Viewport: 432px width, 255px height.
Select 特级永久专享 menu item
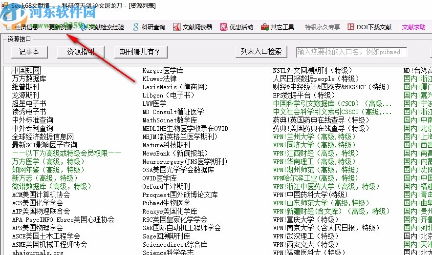(x=323, y=27)
